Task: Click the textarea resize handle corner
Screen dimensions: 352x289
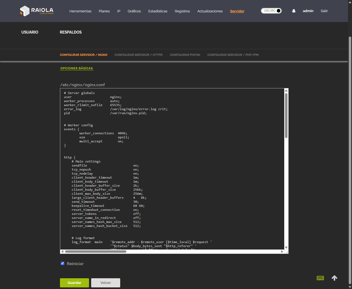Action: click(x=287, y=252)
